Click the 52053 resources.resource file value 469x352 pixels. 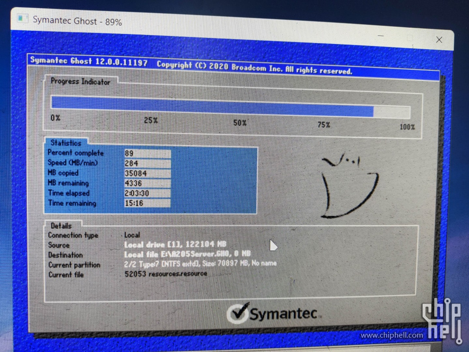[x=166, y=274]
